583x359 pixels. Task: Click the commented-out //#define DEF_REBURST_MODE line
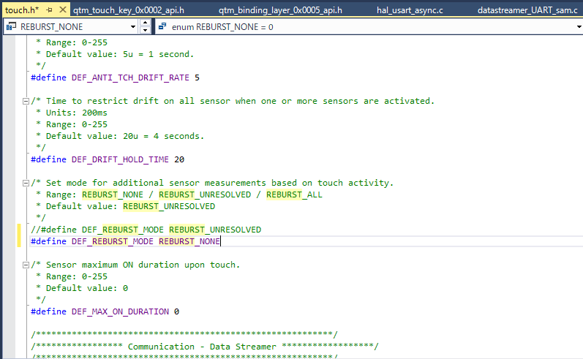coord(146,230)
